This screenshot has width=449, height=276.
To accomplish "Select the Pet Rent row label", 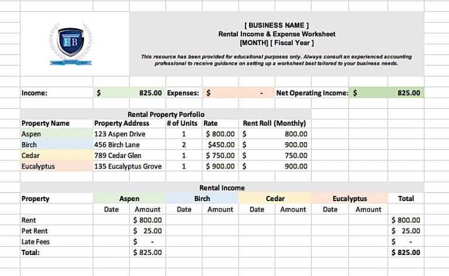I will (56, 231).
